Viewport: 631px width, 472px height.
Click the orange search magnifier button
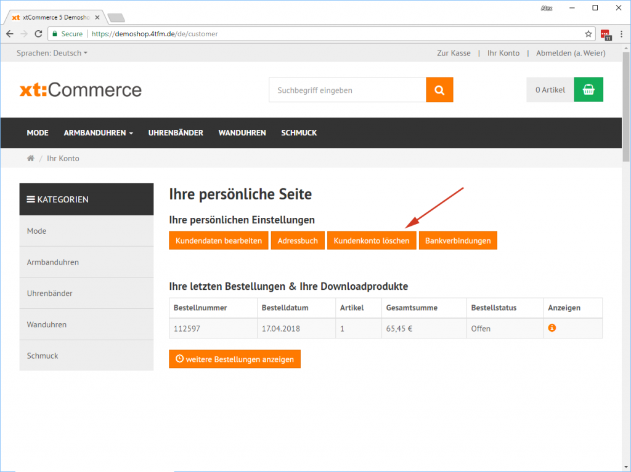pyautogui.click(x=439, y=90)
